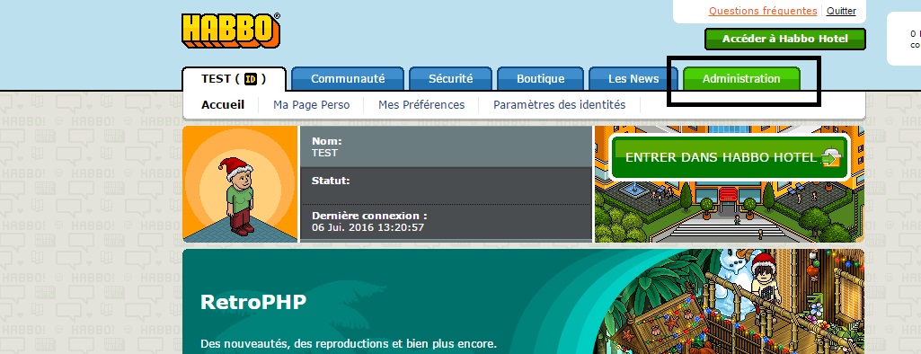Click the 'Nom:' label

(x=326, y=141)
